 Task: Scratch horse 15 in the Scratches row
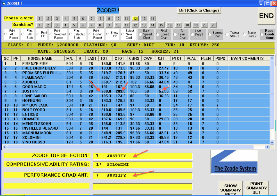pos(161,25)
